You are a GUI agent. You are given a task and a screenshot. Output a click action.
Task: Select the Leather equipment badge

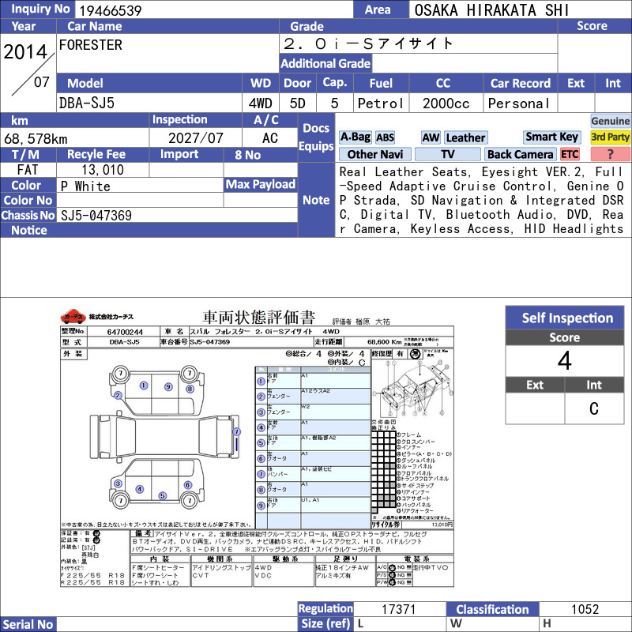pyautogui.click(x=465, y=137)
